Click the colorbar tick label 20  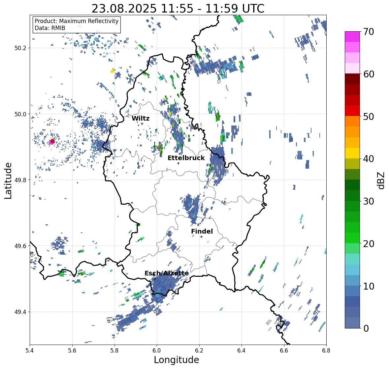pyautogui.click(x=369, y=244)
